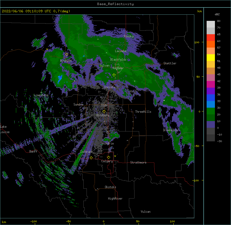
Task: Click the yellow diamond marker below RedDeer
Action: click(x=114, y=75)
